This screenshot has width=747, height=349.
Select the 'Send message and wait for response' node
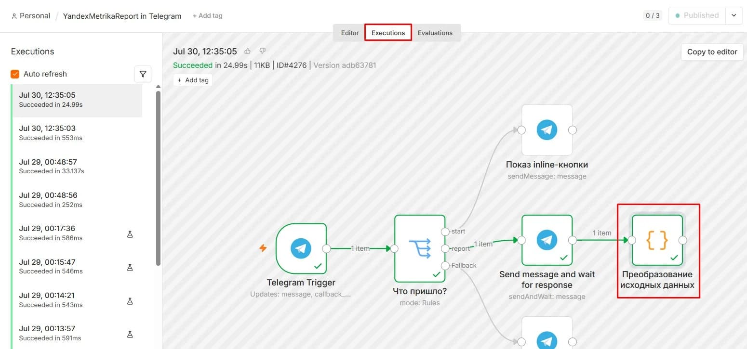click(547, 240)
